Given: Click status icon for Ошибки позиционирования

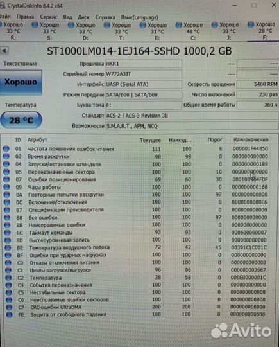Looking at the screenshot, I should [6, 179].
